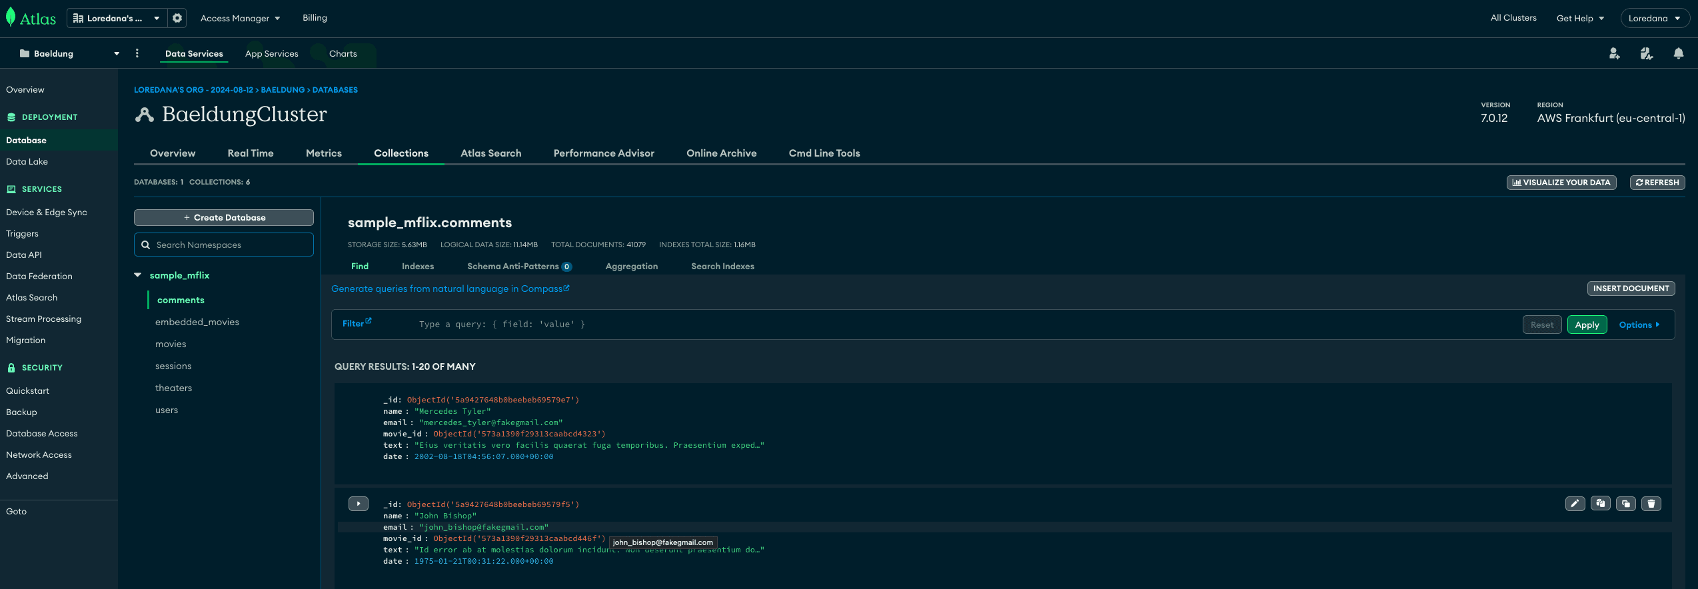
Task: Open the All Clusters link
Action: click(x=1513, y=18)
